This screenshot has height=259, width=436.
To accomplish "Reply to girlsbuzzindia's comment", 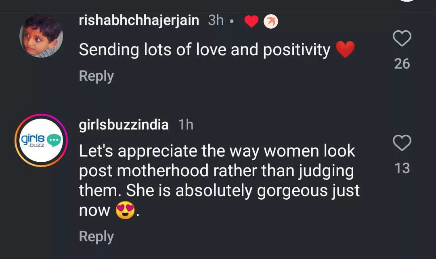I will pos(96,236).
